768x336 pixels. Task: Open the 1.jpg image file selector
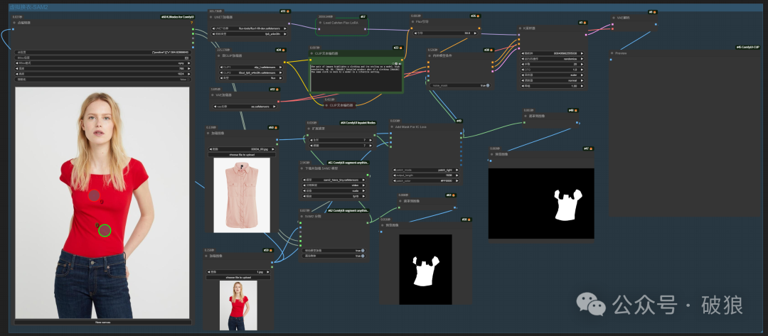click(238, 271)
